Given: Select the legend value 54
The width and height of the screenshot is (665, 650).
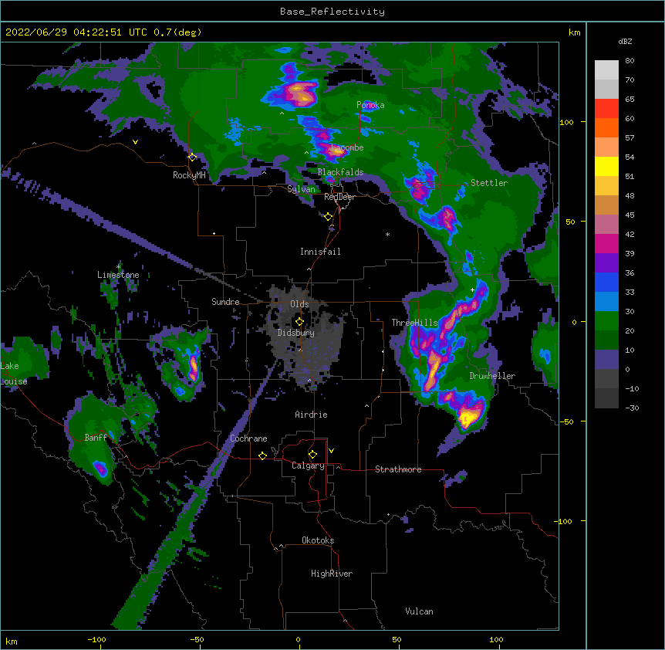Looking at the screenshot, I should point(630,157).
